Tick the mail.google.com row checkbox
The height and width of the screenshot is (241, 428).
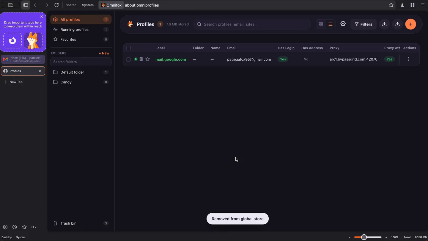[x=128, y=60]
